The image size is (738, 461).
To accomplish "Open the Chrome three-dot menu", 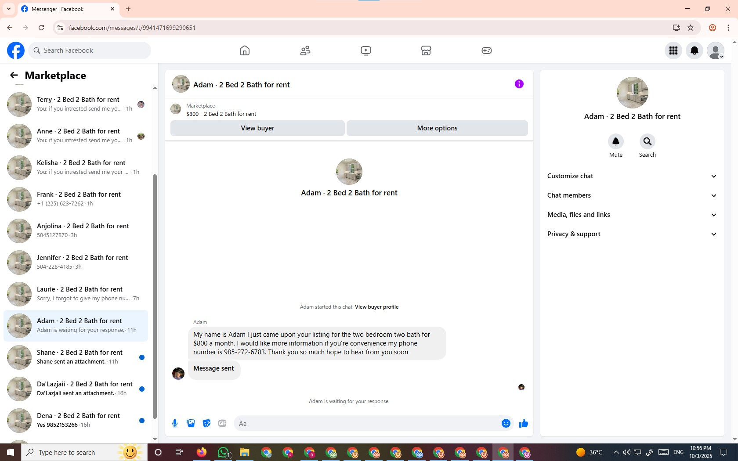I will tap(728, 28).
